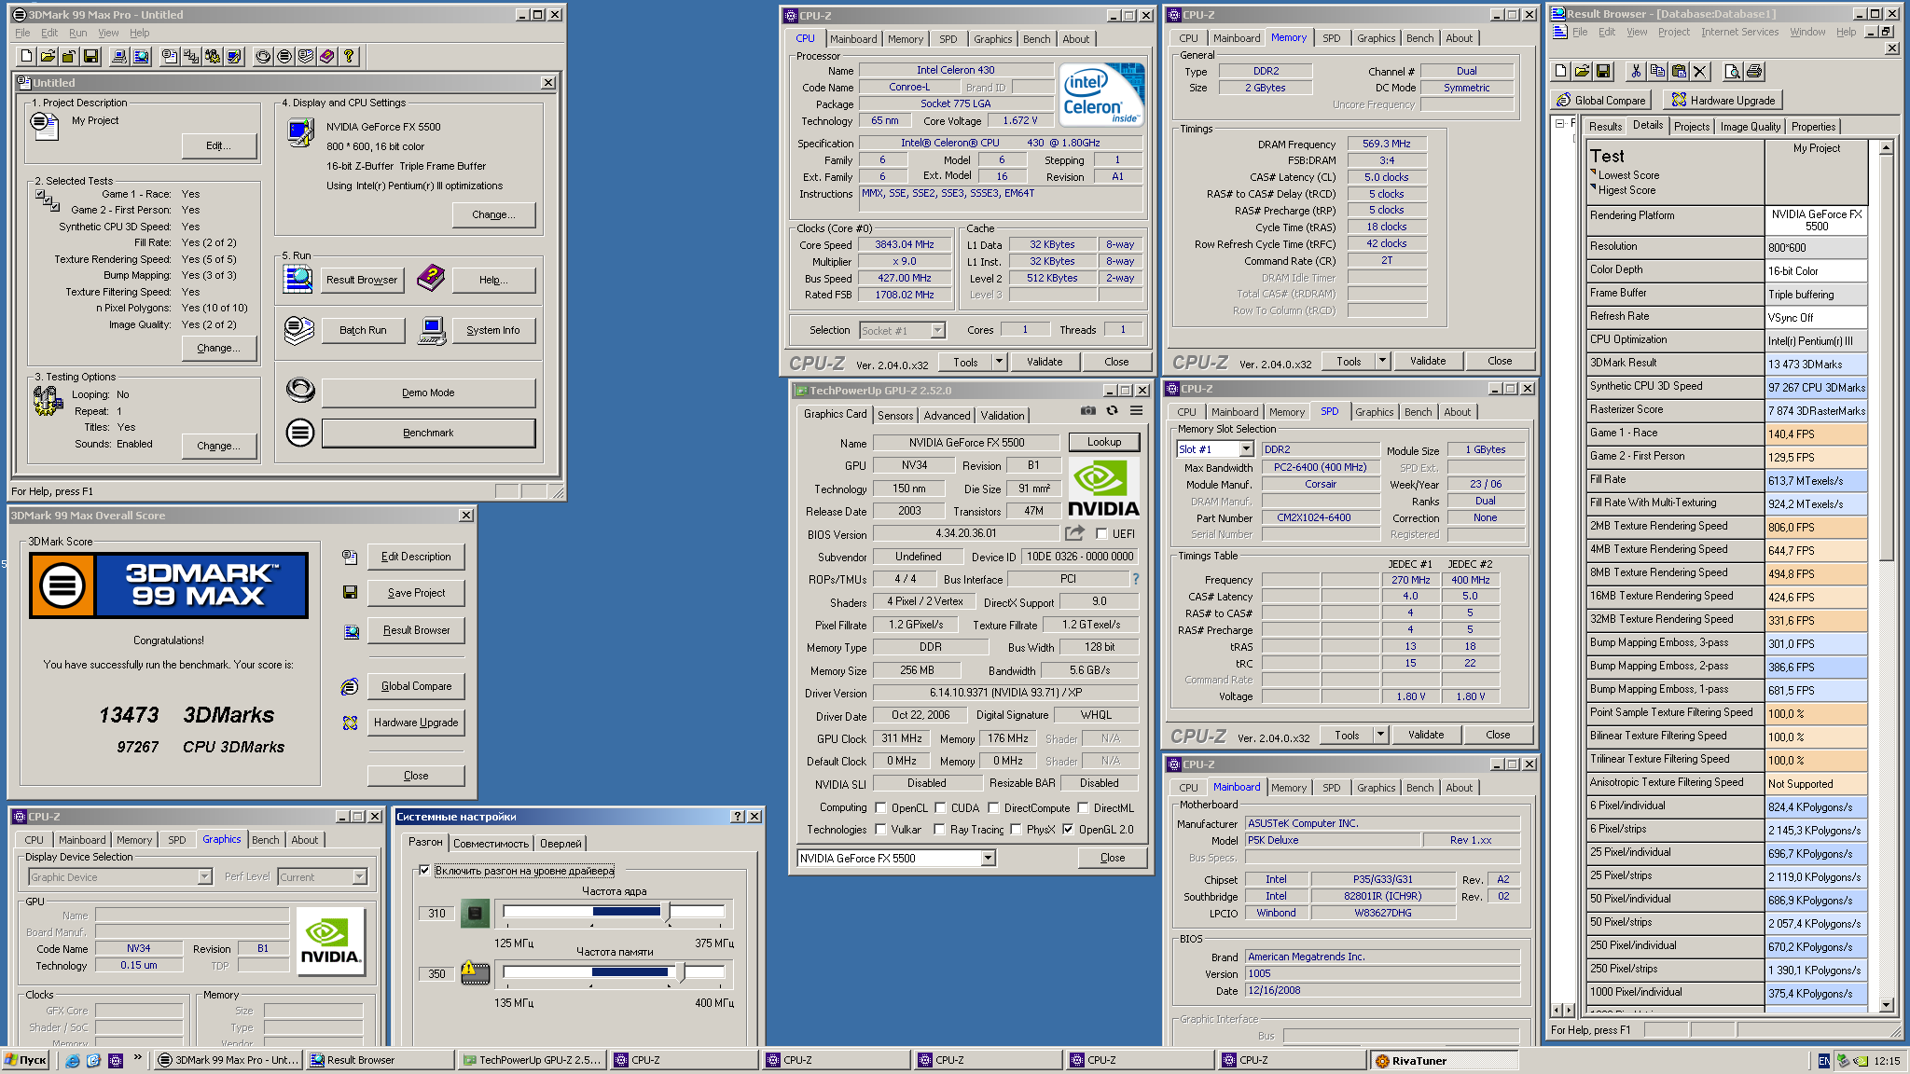This screenshot has width=1910, height=1074.
Task: Toggle DirectCompute checkbox in GPU-Z
Action: [x=993, y=807]
